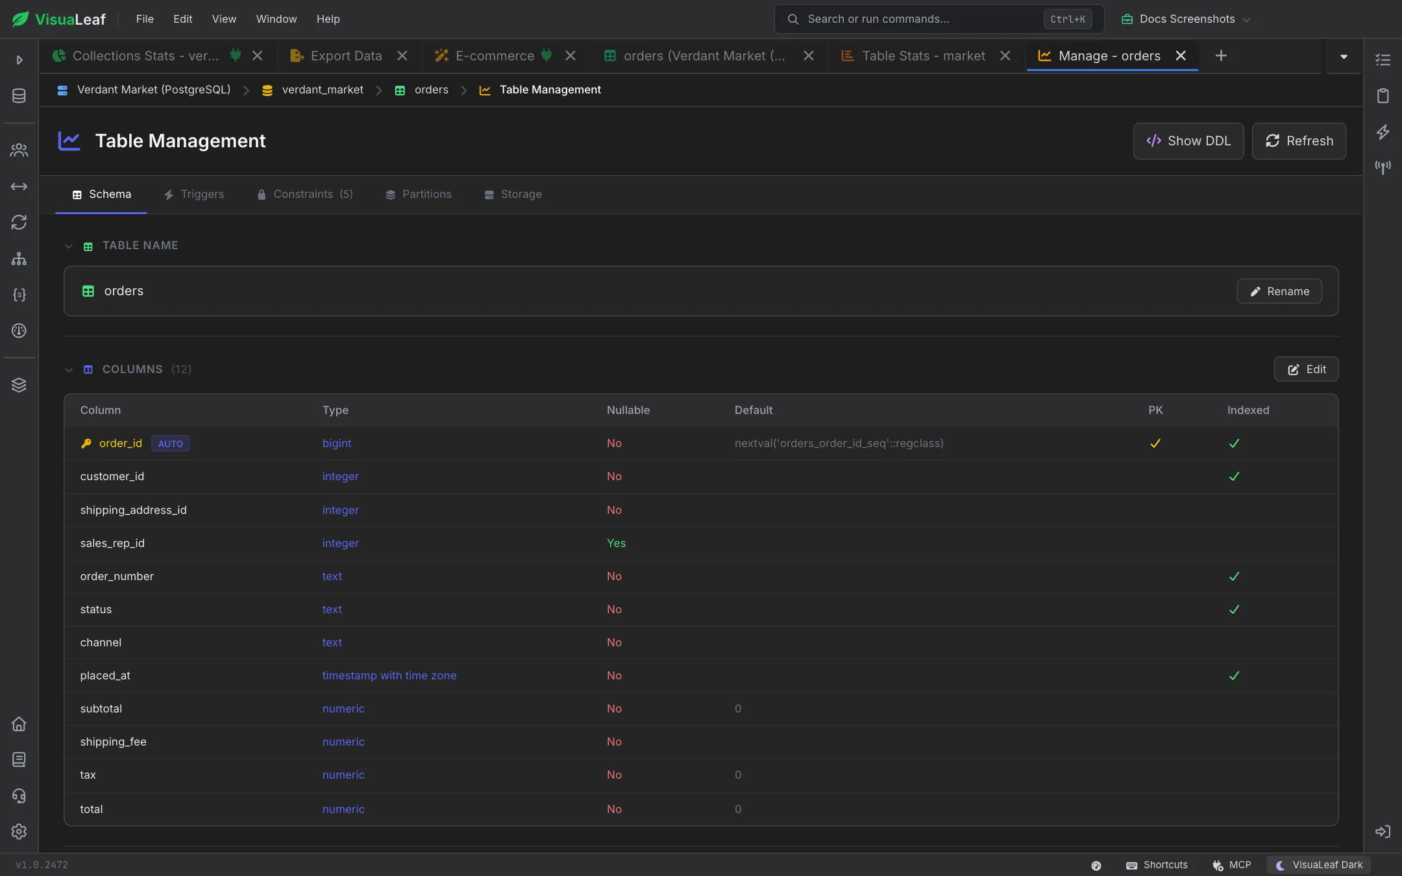Click the Shortcuts status bar entry

coord(1157,865)
